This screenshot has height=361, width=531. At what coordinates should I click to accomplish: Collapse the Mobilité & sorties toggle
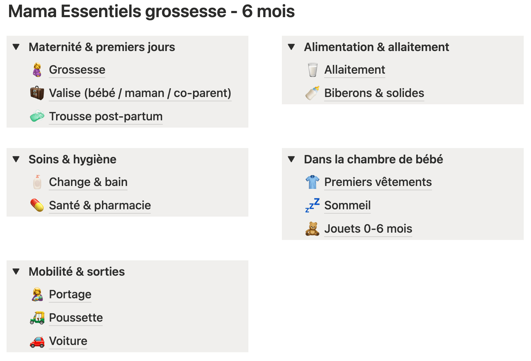tap(16, 272)
